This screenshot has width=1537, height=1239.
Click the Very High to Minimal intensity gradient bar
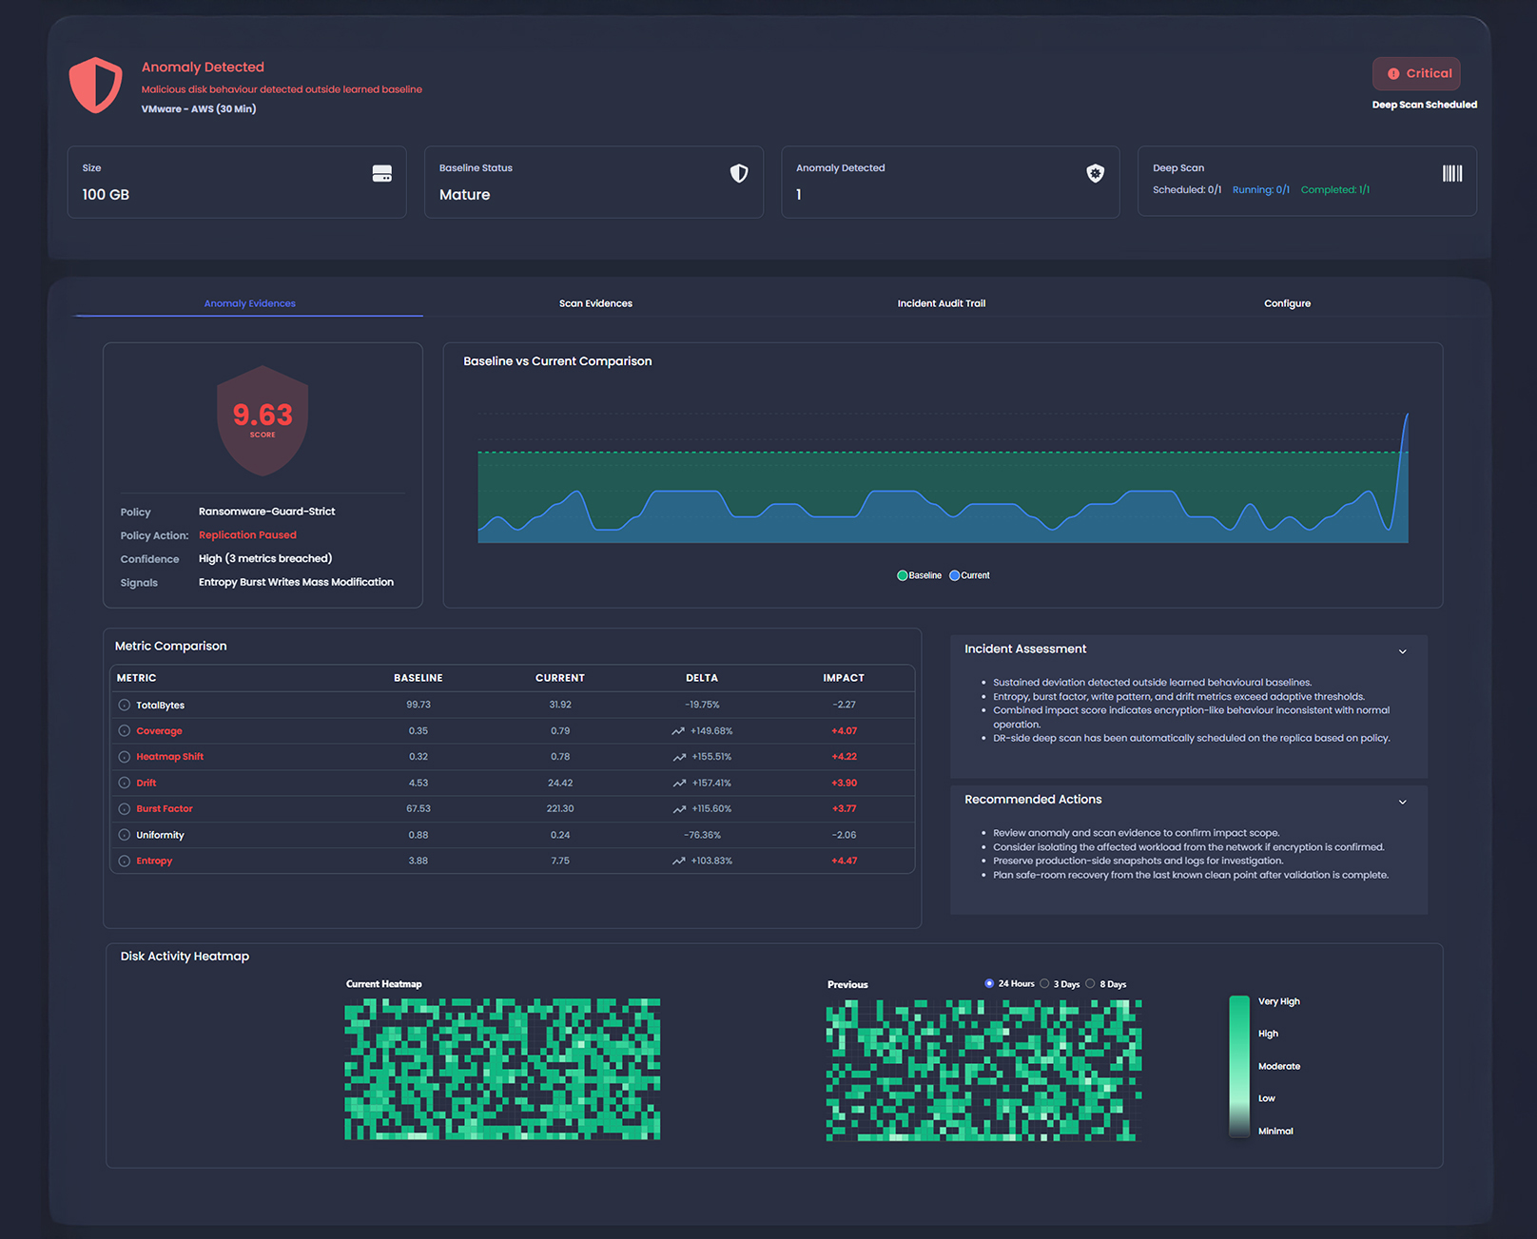coord(1238,1065)
